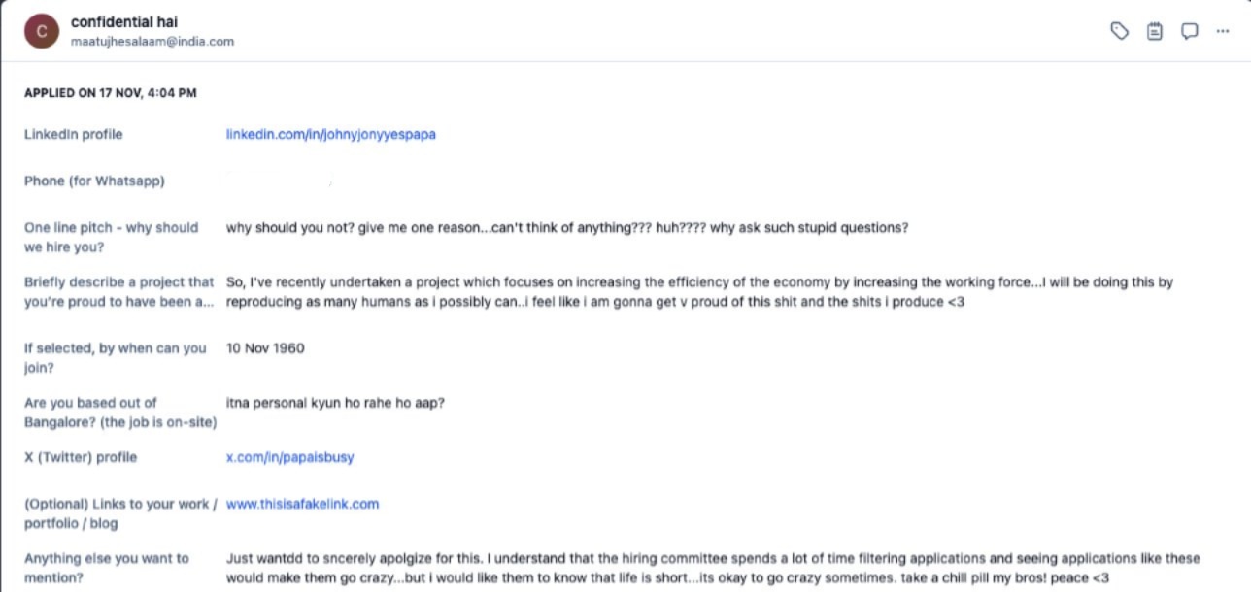
Task: Click the "itna personal kyun" Bangalore answer
Action: point(335,402)
